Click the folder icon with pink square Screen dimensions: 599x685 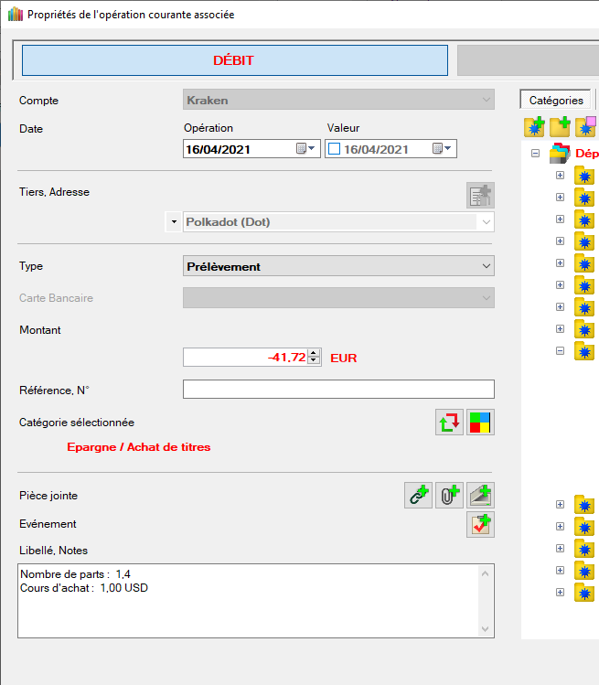click(x=585, y=127)
